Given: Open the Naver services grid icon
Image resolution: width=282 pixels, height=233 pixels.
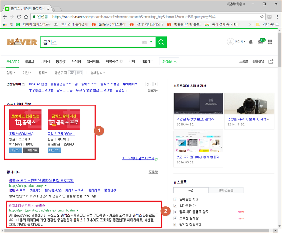Looking at the screenshot, I should (270, 42).
